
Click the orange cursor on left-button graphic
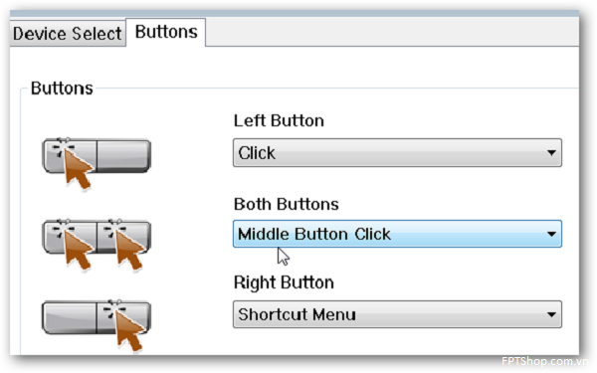coord(78,169)
